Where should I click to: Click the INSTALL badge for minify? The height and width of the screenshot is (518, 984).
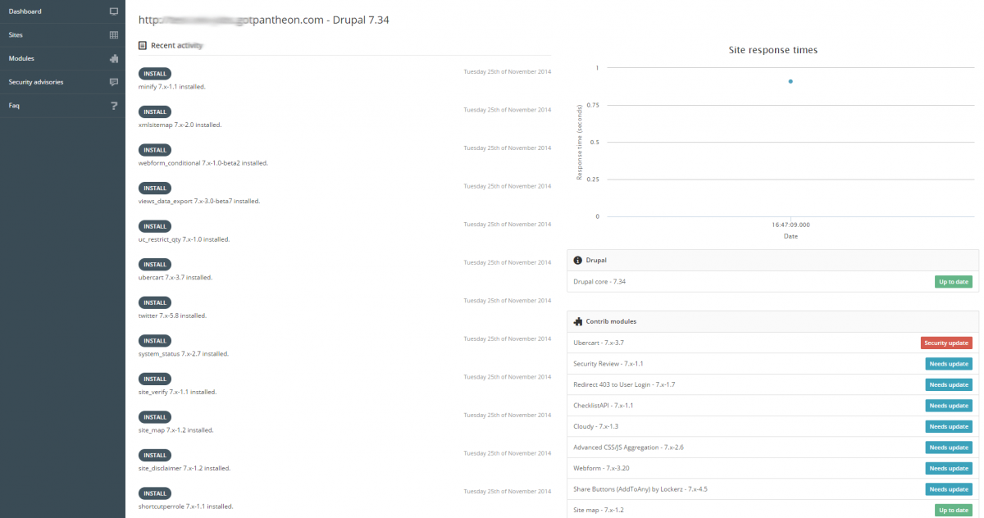(x=155, y=74)
